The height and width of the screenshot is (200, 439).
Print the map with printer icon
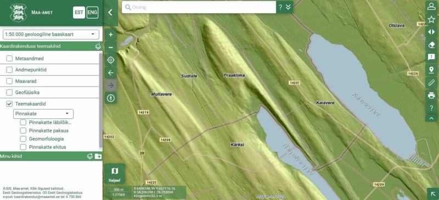431,95
